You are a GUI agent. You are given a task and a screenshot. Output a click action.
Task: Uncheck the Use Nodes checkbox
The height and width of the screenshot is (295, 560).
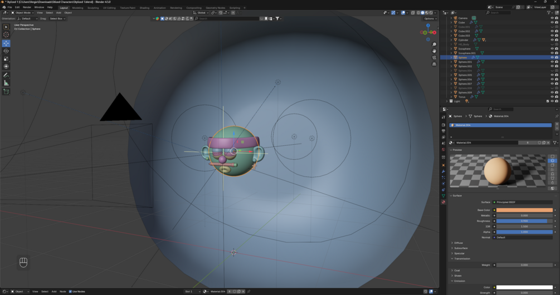(70, 292)
